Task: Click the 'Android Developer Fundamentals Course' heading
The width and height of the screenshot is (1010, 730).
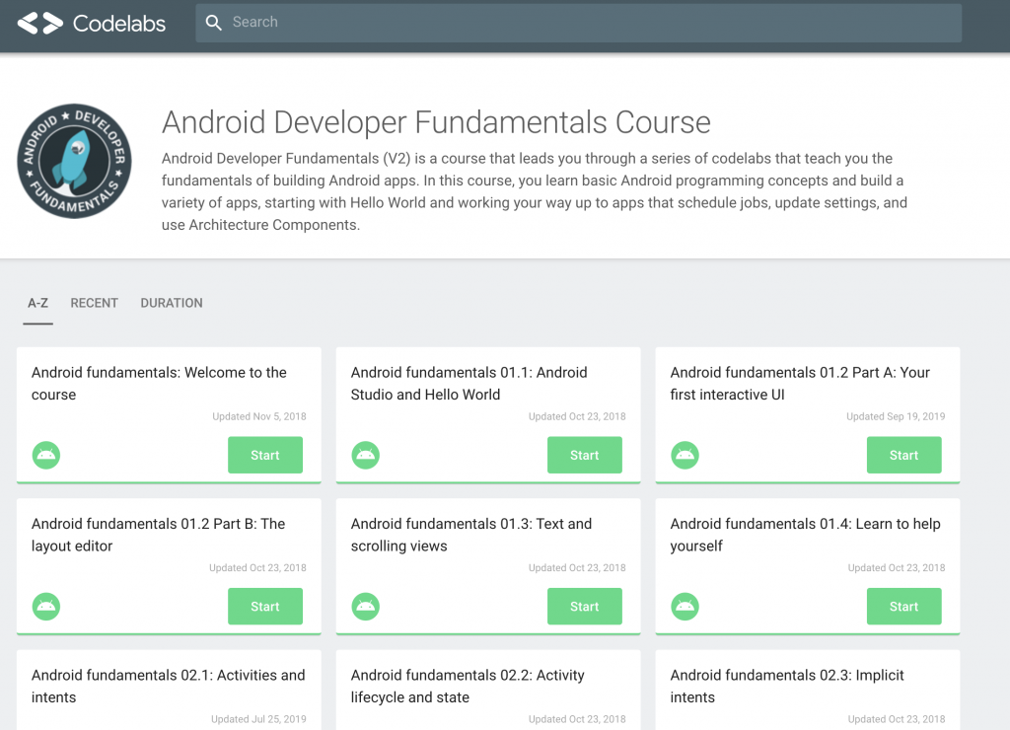Action: [x=436, y=122]
